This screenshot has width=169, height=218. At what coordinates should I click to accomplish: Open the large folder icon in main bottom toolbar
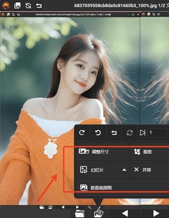point(80,213)
